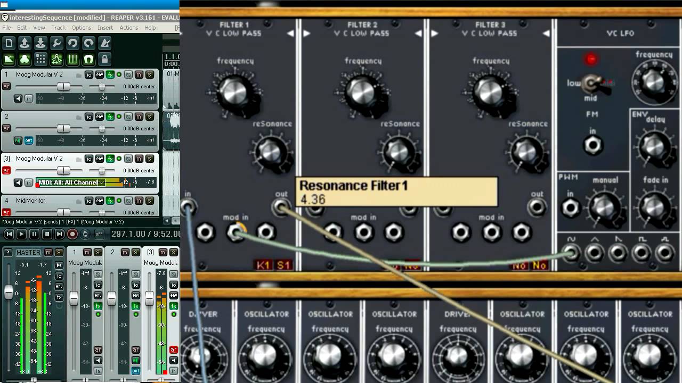Open io routing for track 1
The image size is (682, 383).
coord(89,75)
